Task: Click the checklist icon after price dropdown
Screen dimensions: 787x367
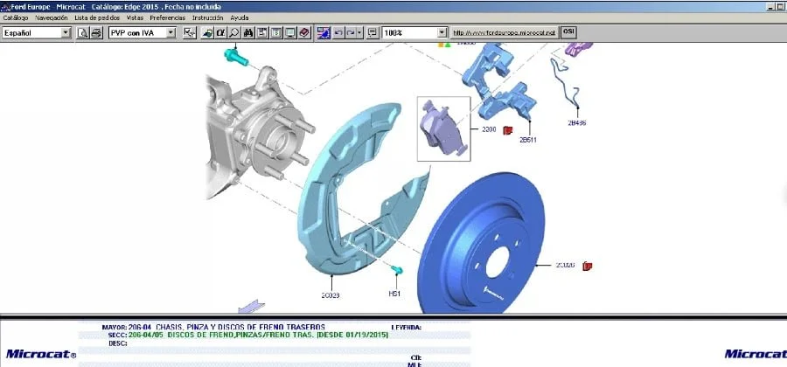Action: (x=189, y=32)
